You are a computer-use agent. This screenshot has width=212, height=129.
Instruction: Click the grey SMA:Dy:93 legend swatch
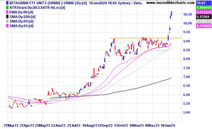click(x=7, y=21)
